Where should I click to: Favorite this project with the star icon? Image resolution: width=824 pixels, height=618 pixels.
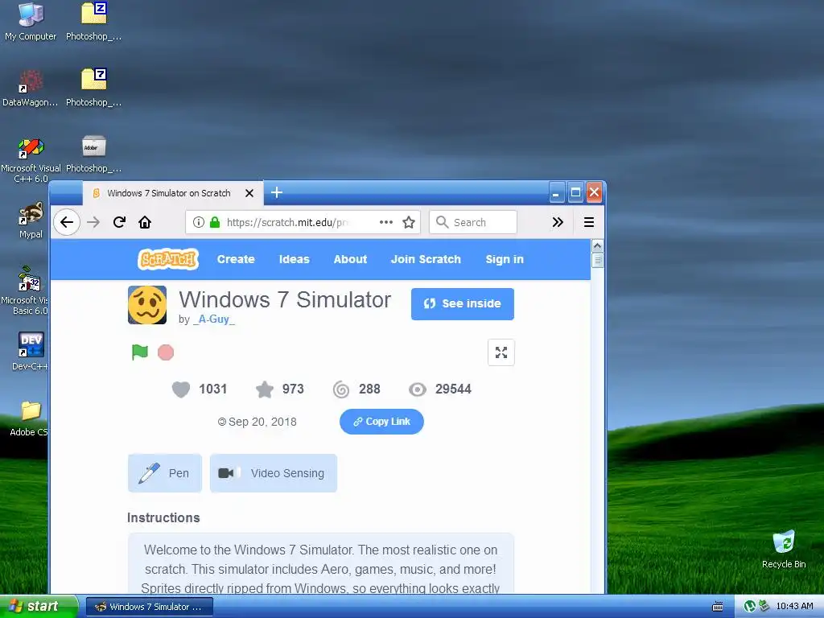click(x=264, y=389)
